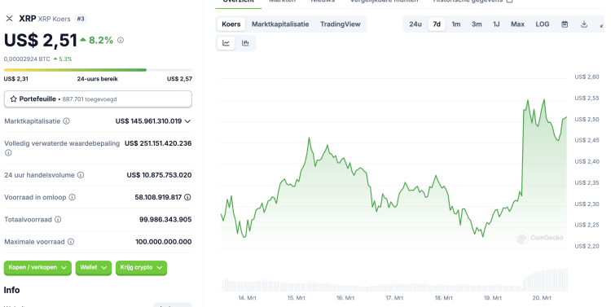Expand the Marktkapitalisatie value chevron
Viewport: 611px width, 307px height.
[x=187, y=121]
